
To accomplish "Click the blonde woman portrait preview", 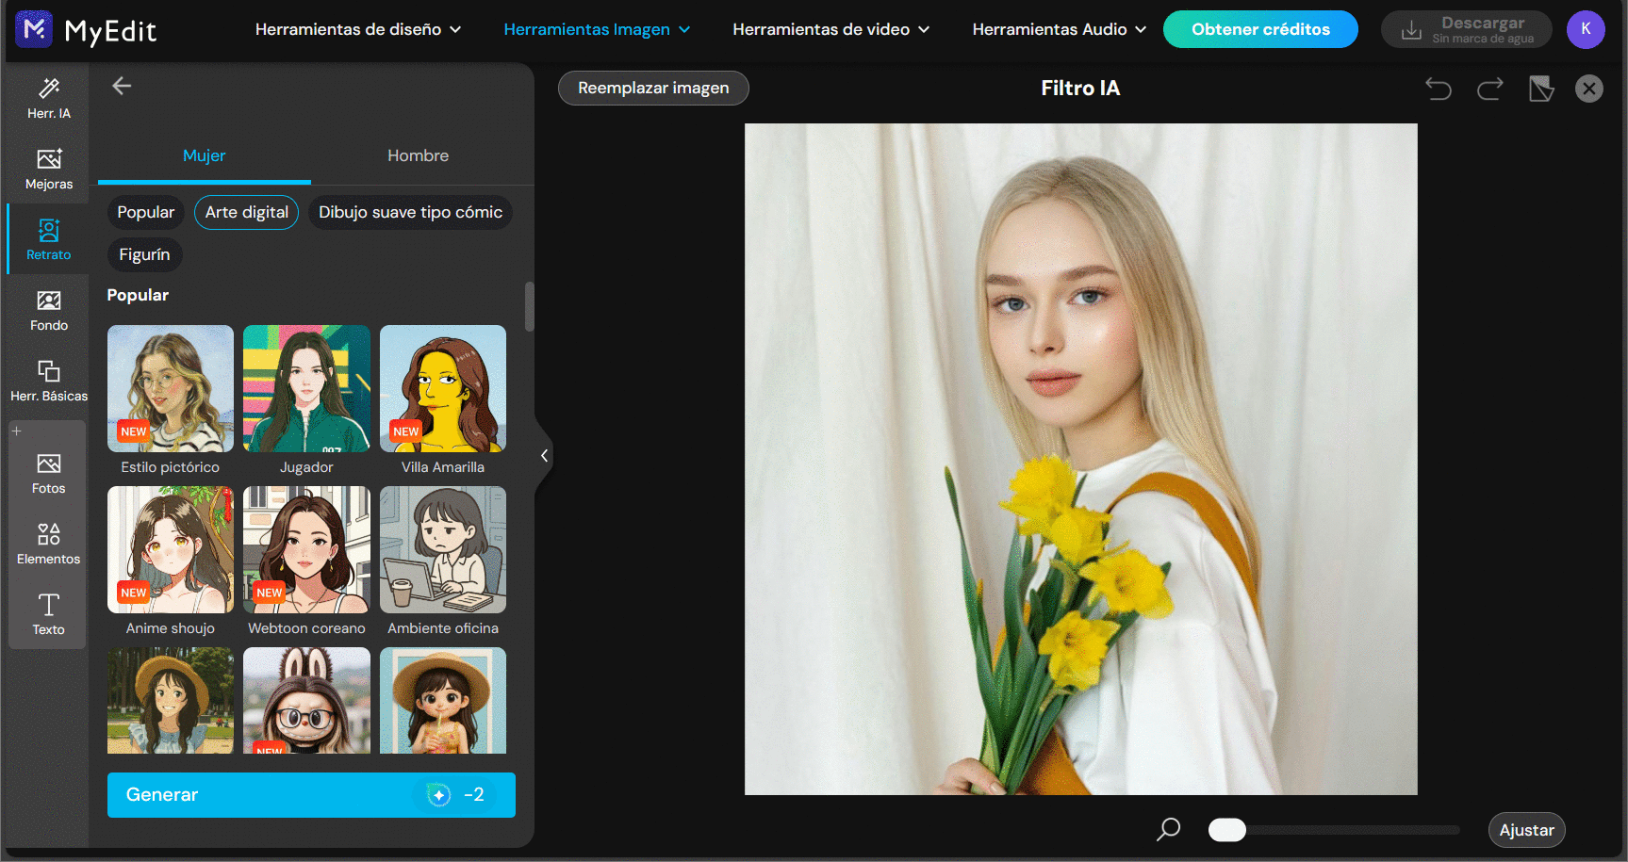I will 1080,459.
